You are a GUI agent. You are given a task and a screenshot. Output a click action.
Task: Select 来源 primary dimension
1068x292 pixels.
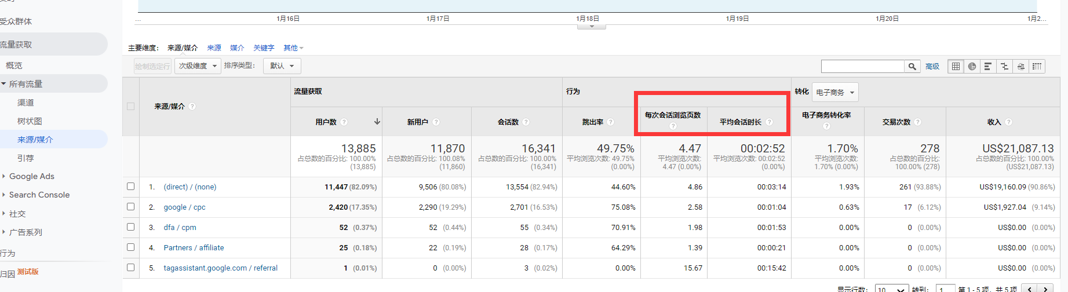pos(214,48)
